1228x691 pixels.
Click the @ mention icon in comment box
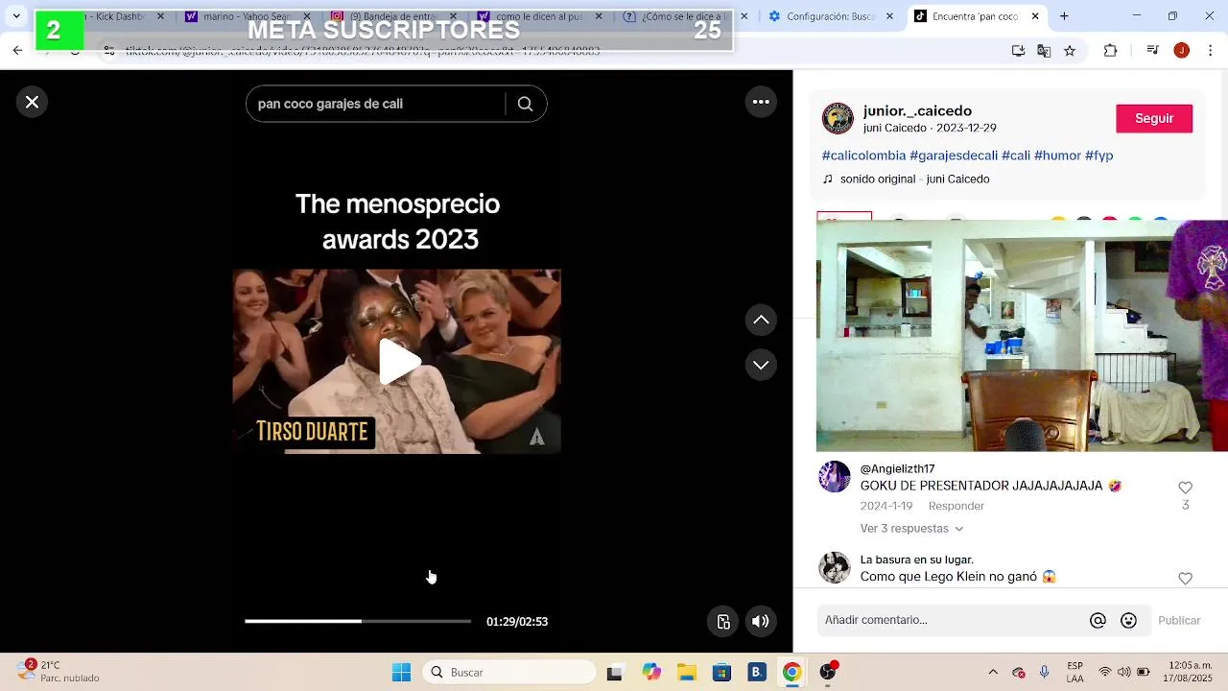1098,621
